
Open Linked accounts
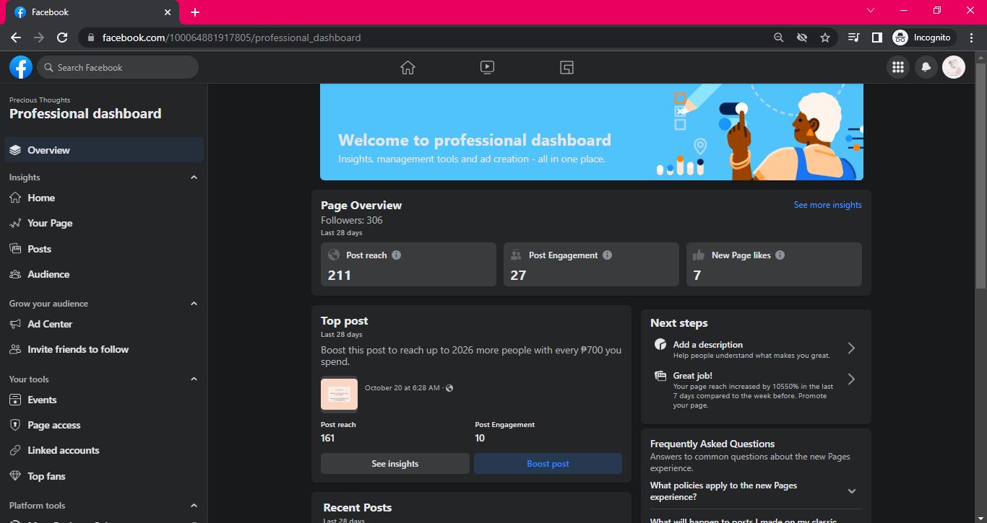(x=104, y=450)
